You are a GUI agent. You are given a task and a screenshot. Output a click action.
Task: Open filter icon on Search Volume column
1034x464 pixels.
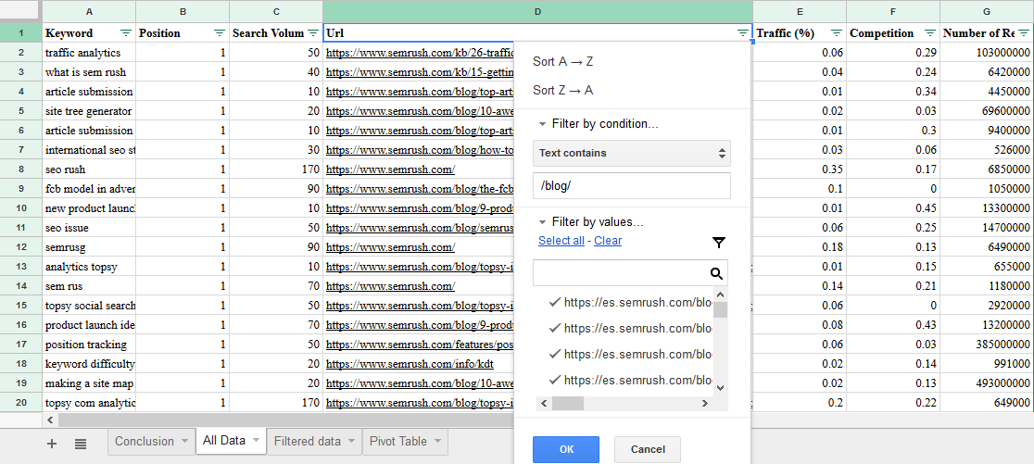pyautogui.click(x=314, y=33)
